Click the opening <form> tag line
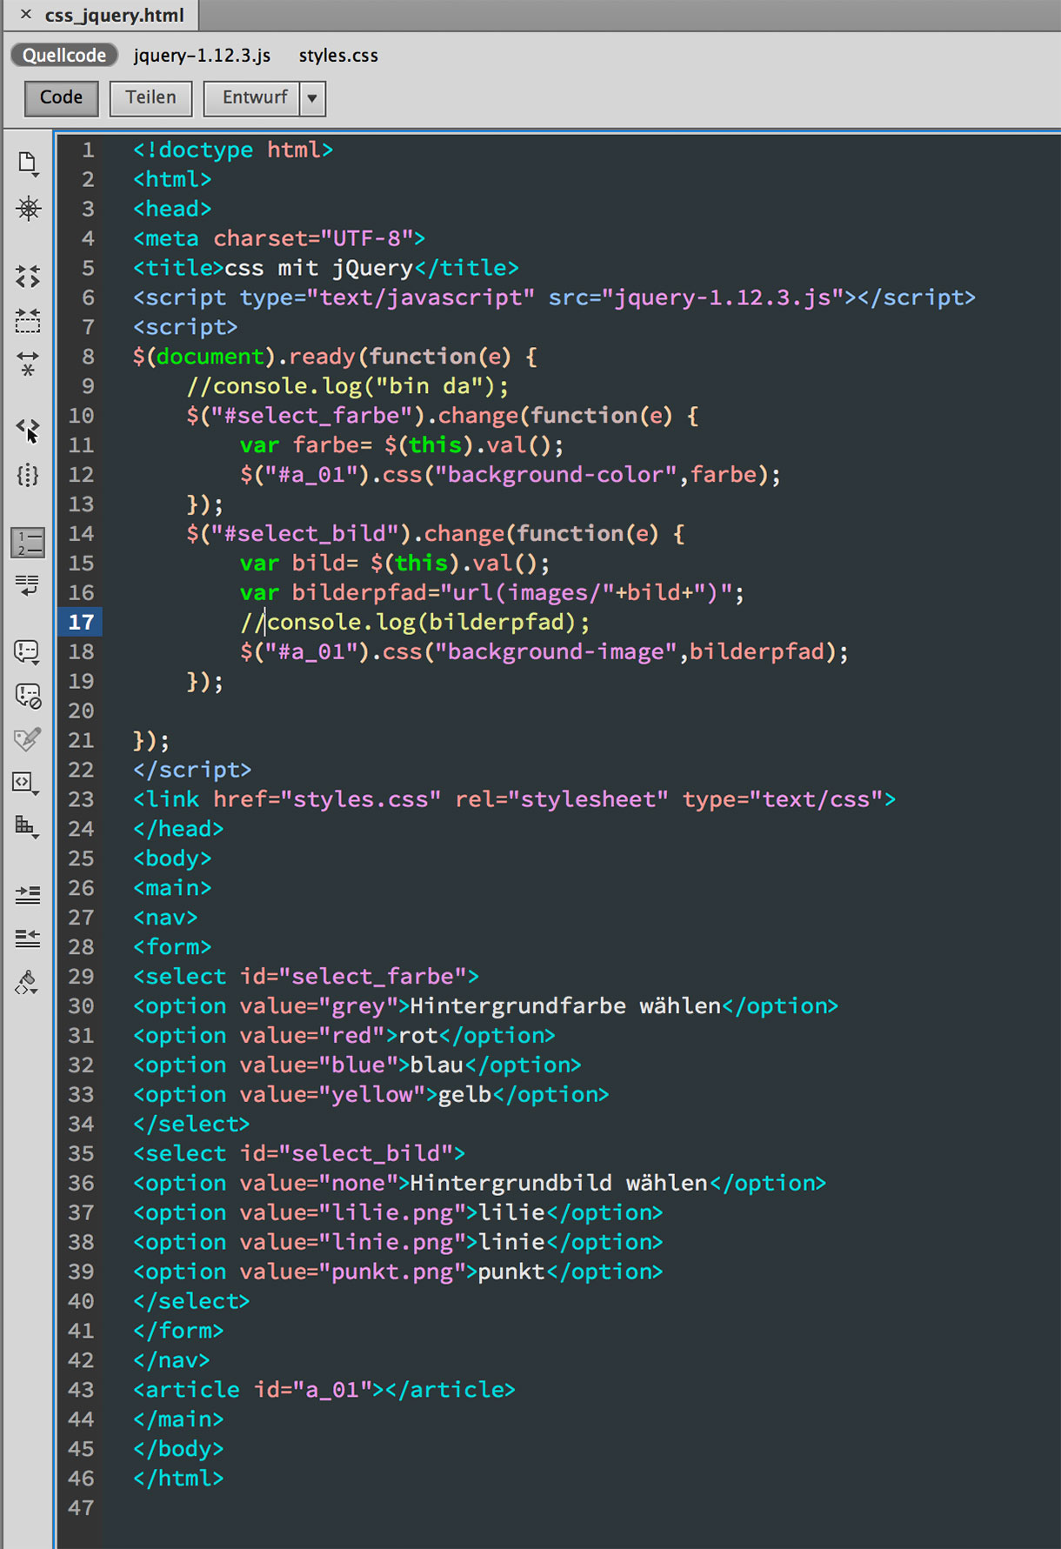This screenshot has height=1549, width=1061. tap(172, 947)
